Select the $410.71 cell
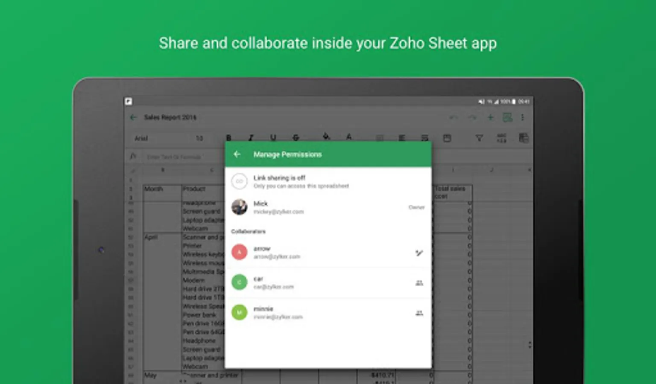This screenshot has width=656, height=384. (x=375, y=375)
